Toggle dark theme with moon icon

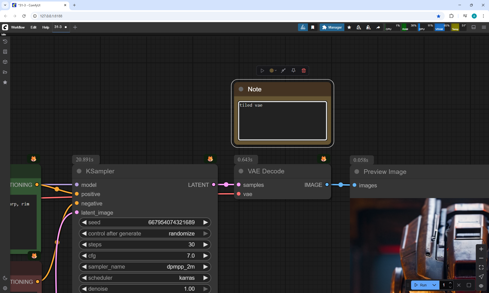coord(5,278)
